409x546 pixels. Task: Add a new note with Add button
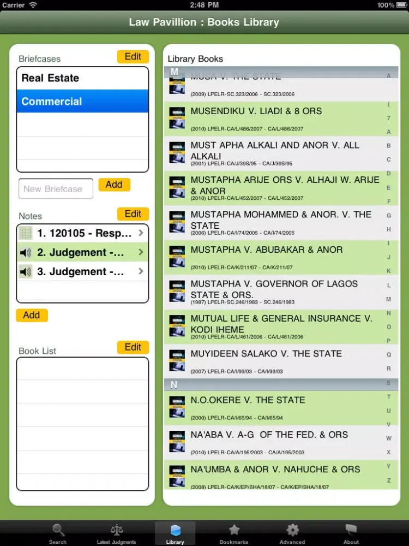32,315
